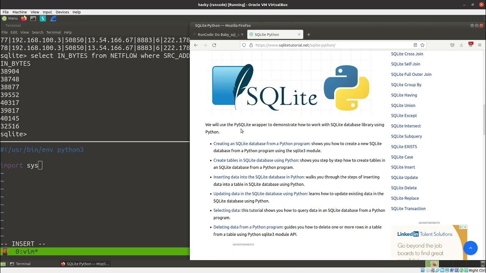This screenshot has width=486, height=273.
Task: Open the SQLite Replace sidebar link
Action: (x=405, y=198)
